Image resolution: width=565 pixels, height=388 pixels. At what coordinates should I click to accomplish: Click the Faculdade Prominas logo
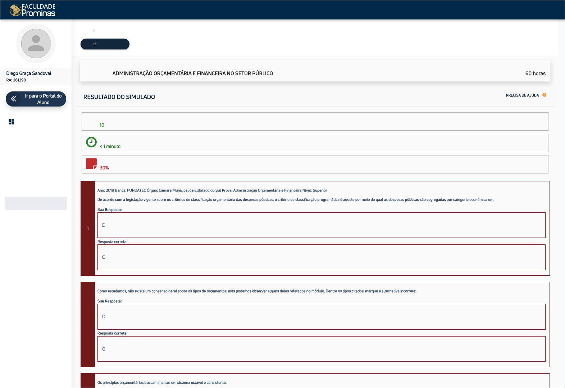click(x=32, y=10)
